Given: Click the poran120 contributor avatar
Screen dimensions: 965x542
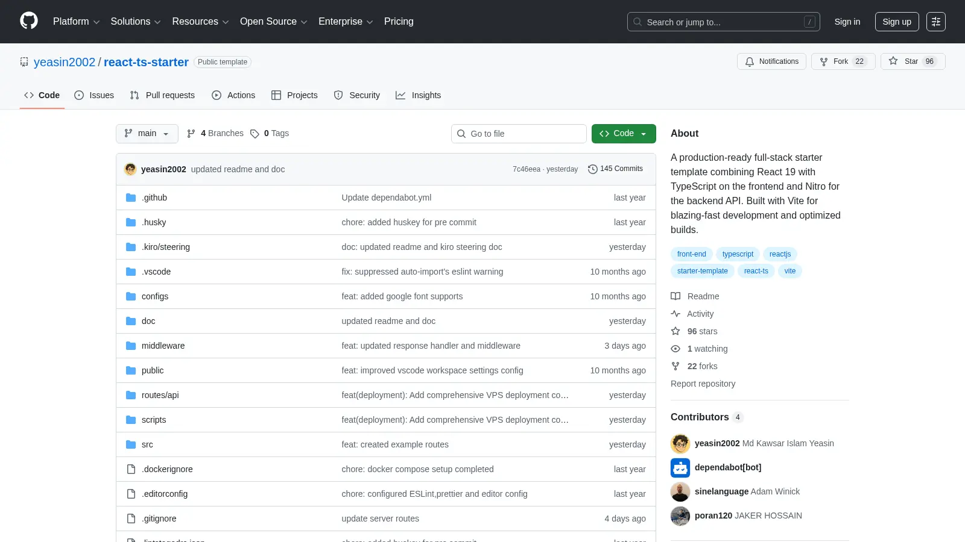Looking at the screenshot, I should [680, 516].
